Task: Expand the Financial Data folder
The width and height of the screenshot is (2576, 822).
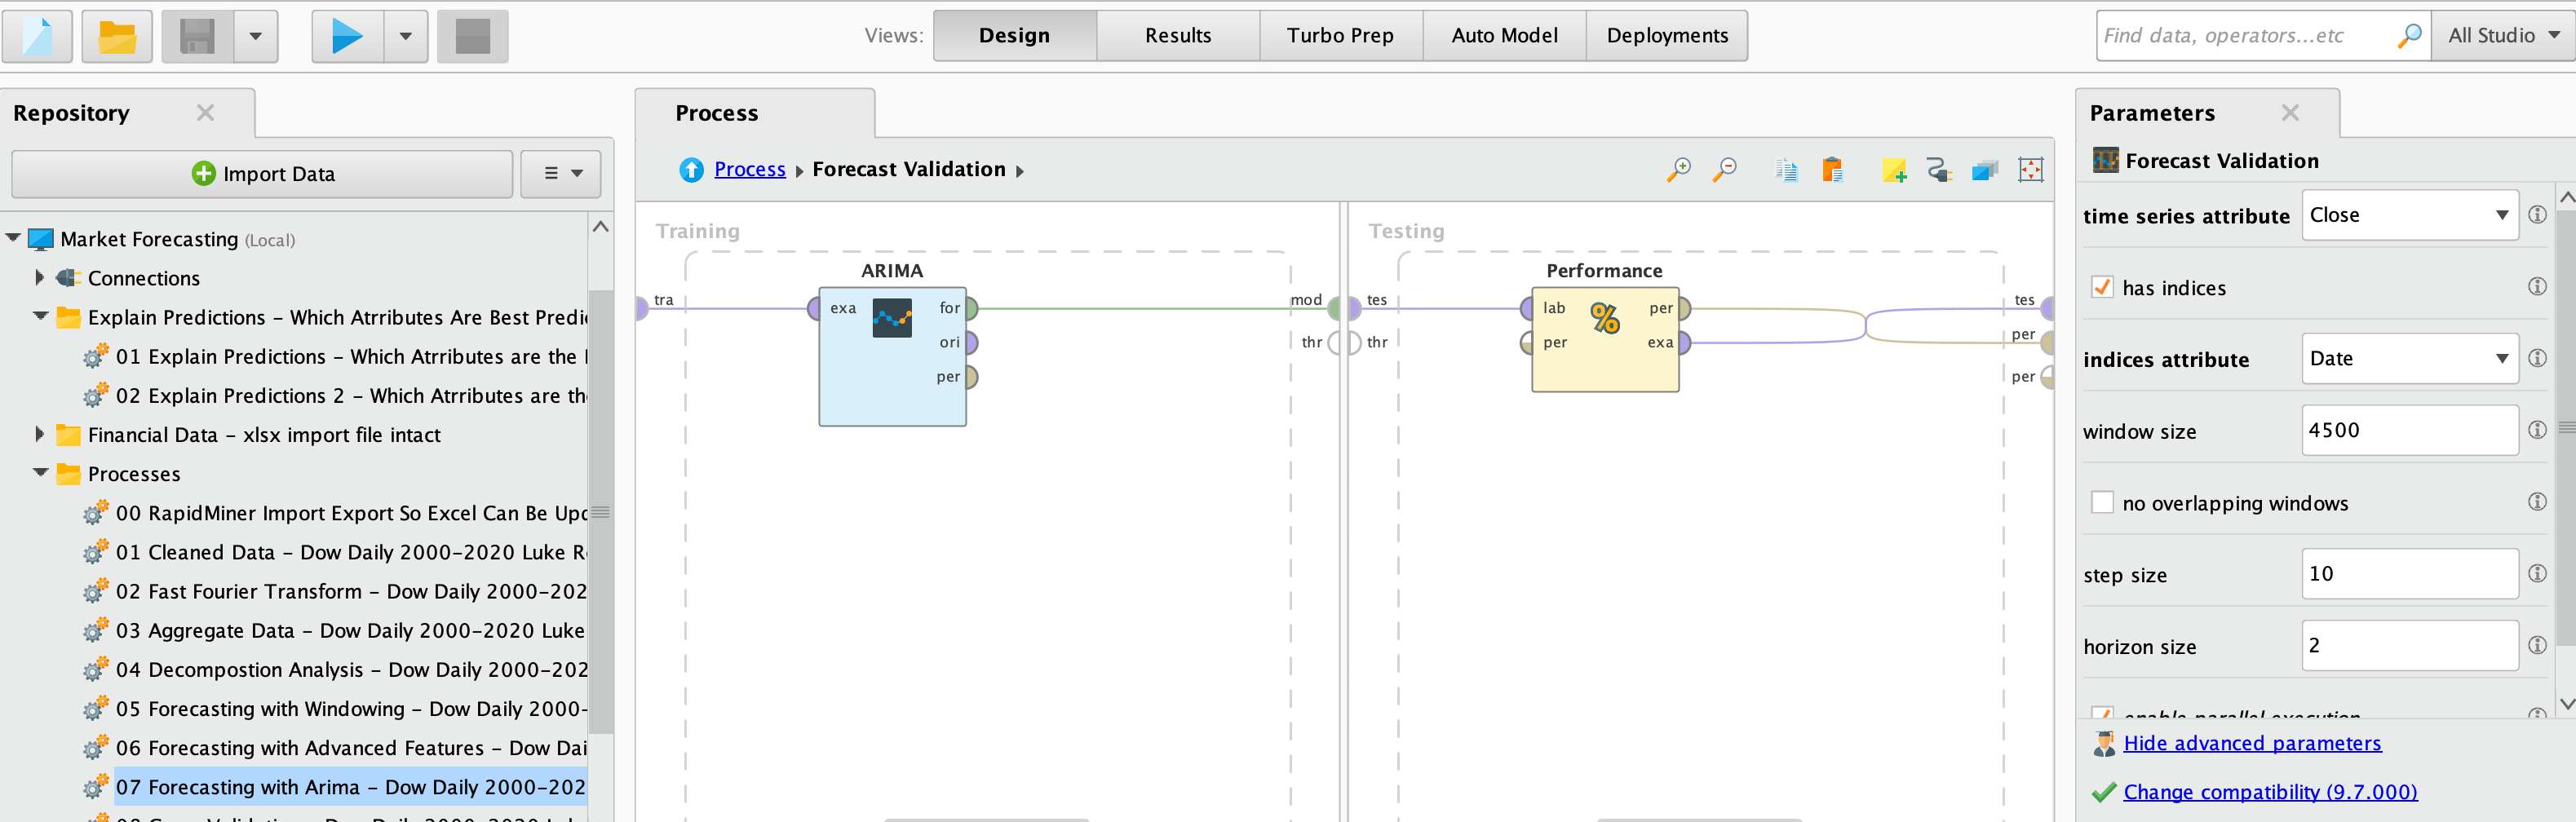Action: point(40,434)
